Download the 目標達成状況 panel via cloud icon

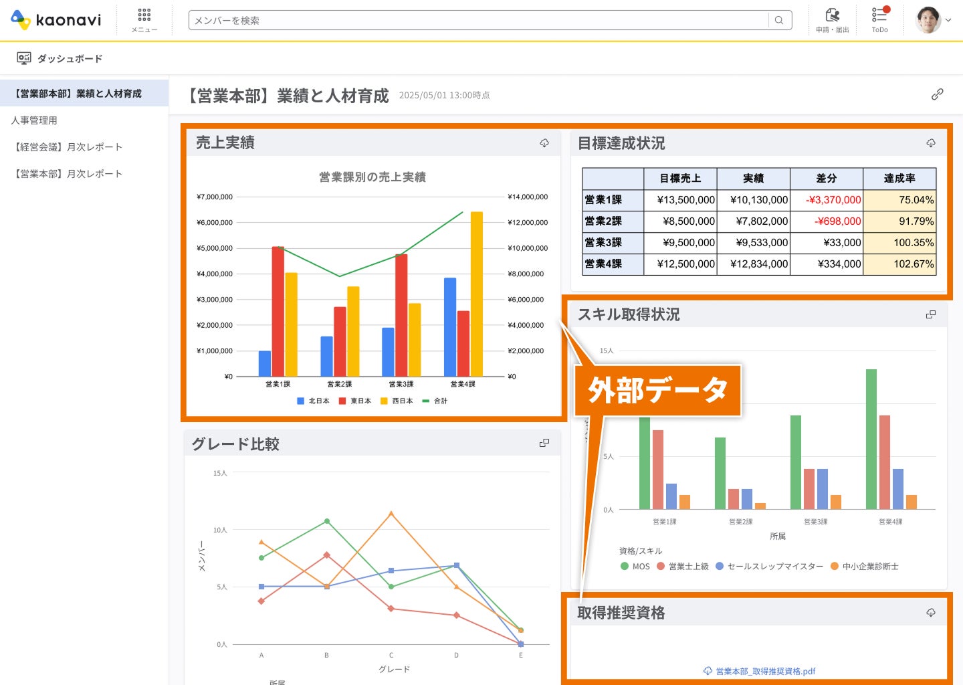pyautogui.click(x=931, y=143)
